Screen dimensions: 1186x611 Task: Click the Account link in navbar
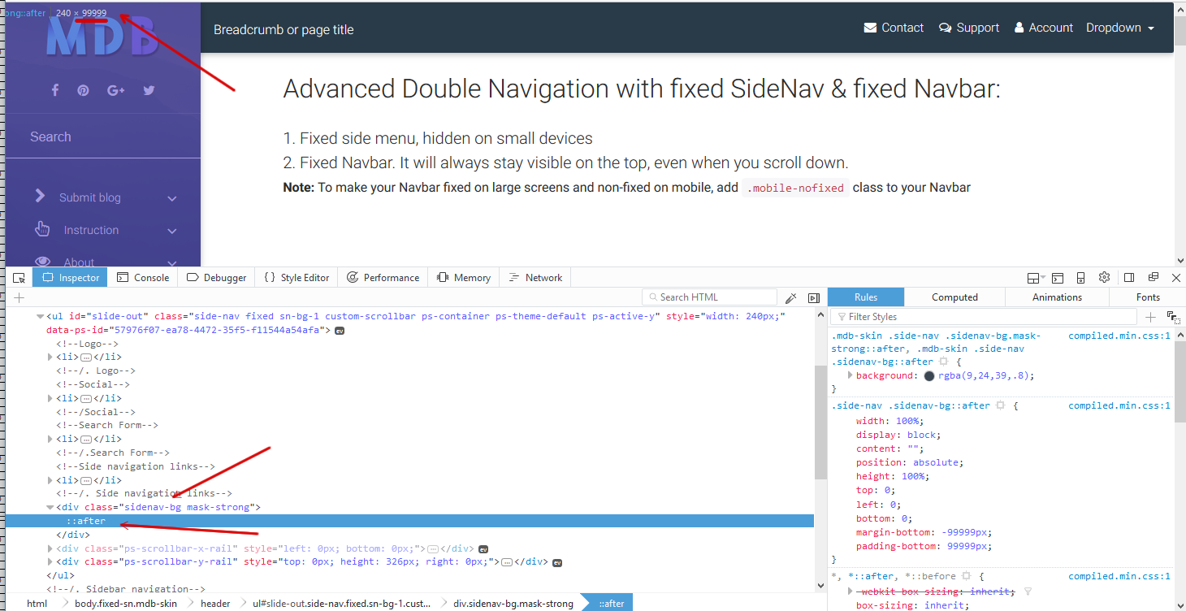click(1043, 28)
